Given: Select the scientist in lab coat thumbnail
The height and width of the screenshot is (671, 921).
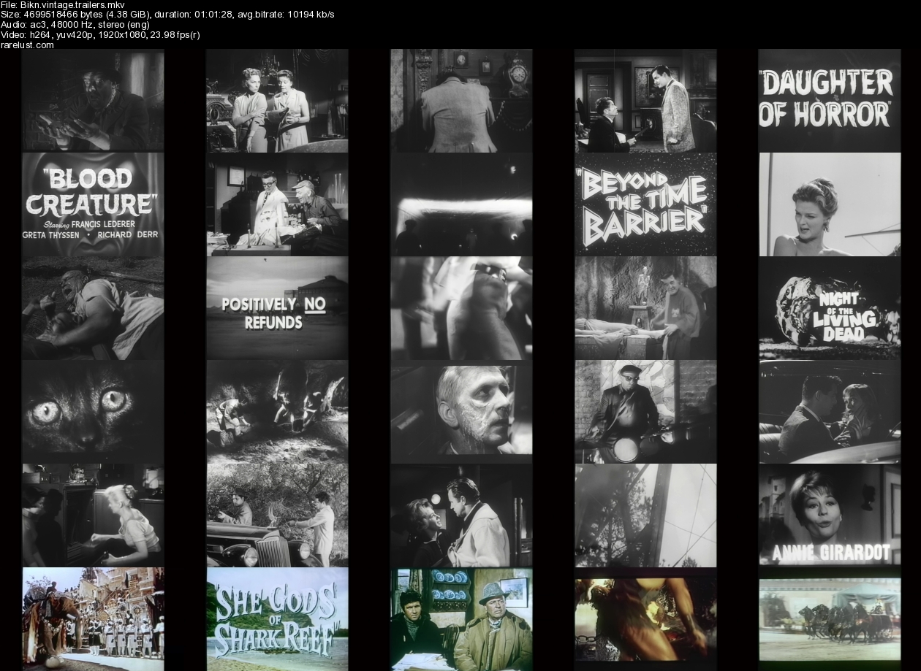Looking at the screenshot, I should tap(277, 204).
